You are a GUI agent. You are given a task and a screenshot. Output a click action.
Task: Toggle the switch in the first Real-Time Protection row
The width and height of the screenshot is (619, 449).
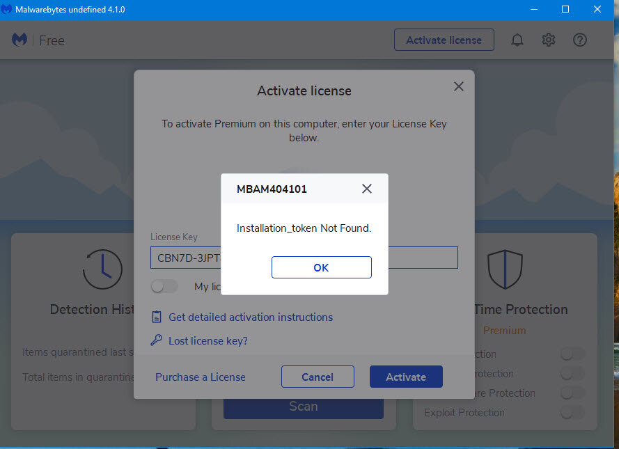tap(572, 354)
